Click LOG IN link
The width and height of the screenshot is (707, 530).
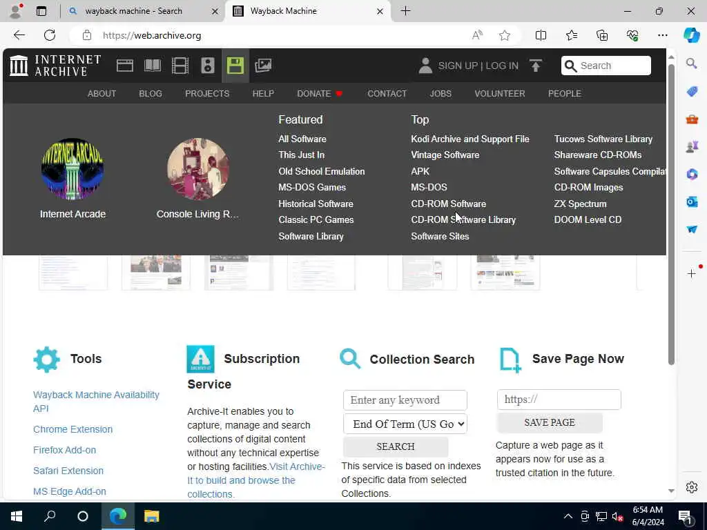pyautogui.click(x=502, y=66)
